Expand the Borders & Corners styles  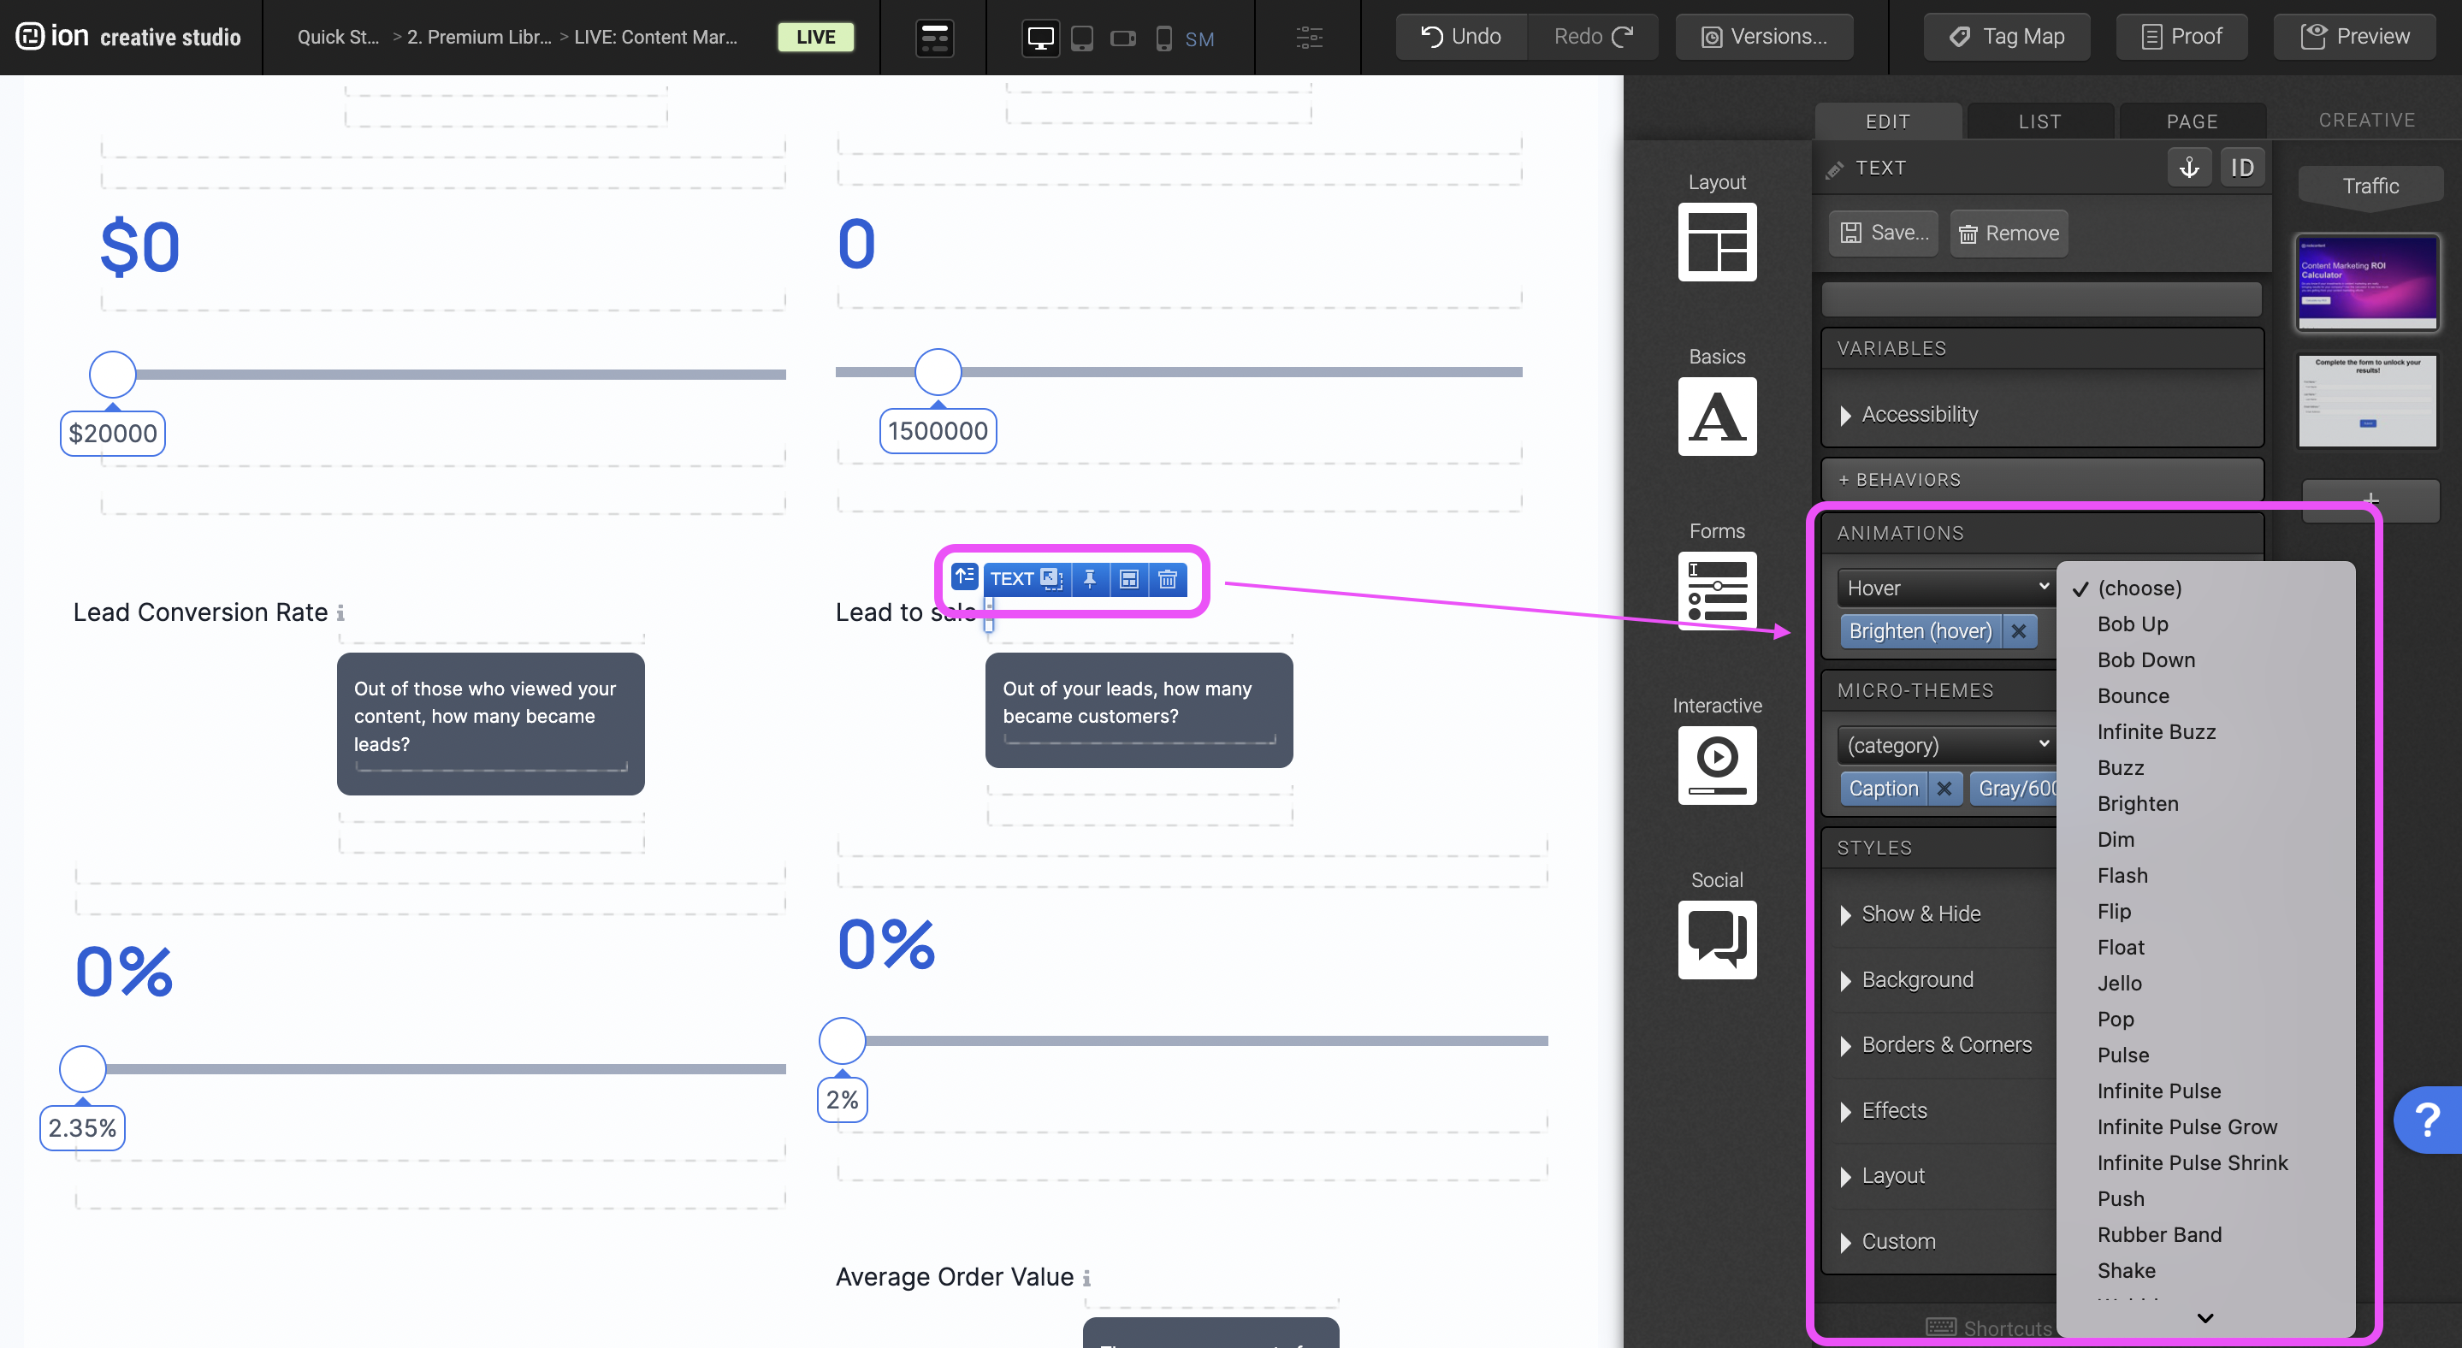1946,1044
